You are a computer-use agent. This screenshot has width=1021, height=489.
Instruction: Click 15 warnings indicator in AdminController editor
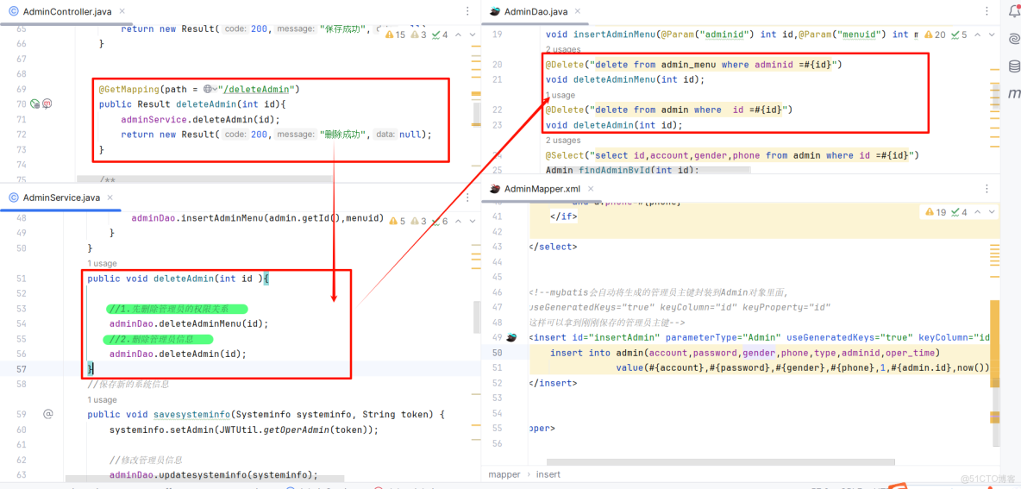395,34
